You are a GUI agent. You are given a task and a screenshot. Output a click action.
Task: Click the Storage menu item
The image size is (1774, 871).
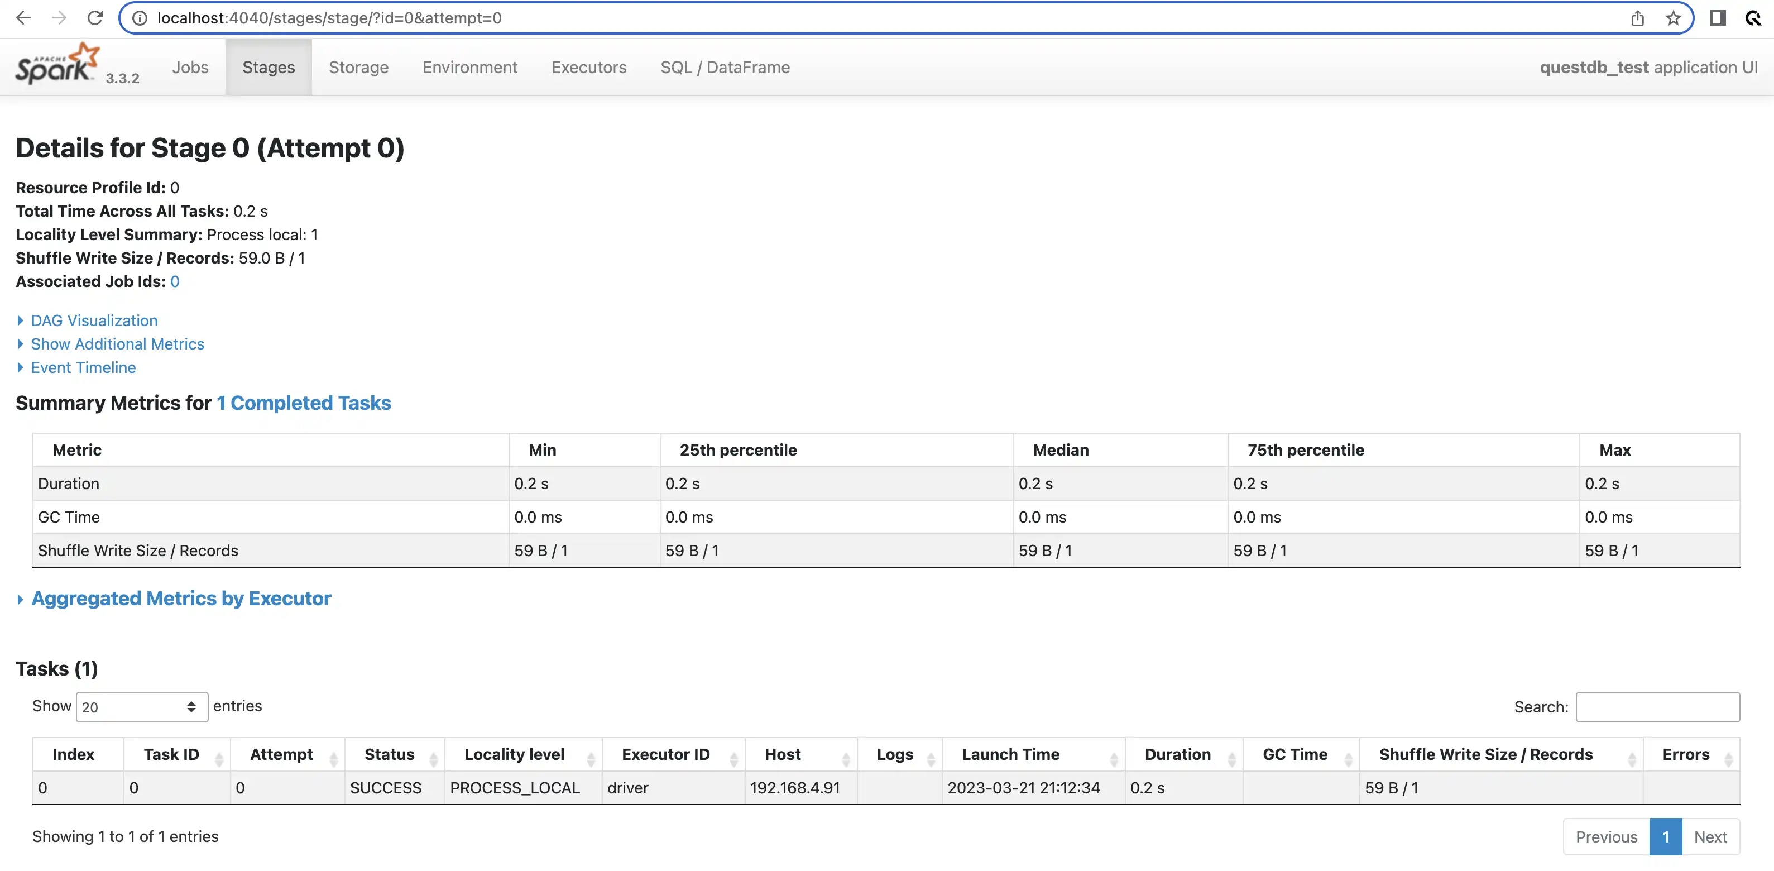[358, 67]
